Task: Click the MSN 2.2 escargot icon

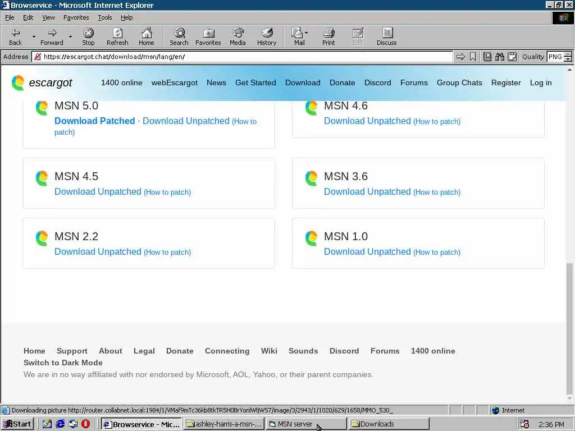Action: click(x=42, y=239)
